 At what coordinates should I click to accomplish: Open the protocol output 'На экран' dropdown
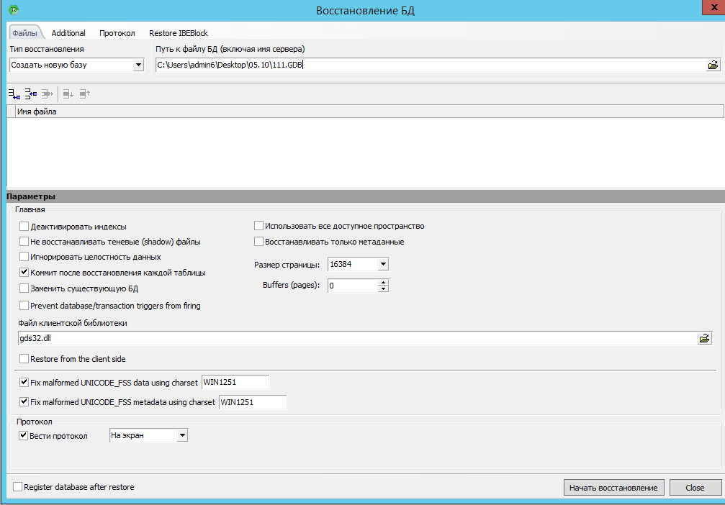click(182, 435)
